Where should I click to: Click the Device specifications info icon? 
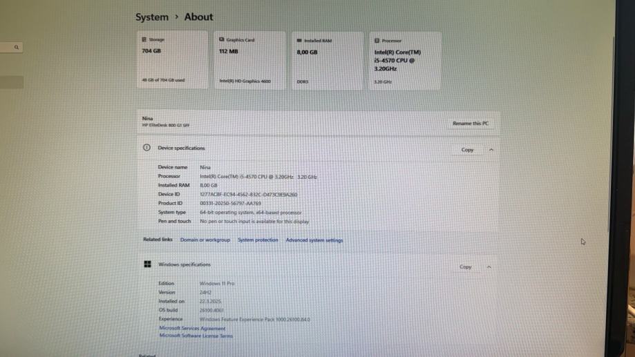click(x=146, y=148)
